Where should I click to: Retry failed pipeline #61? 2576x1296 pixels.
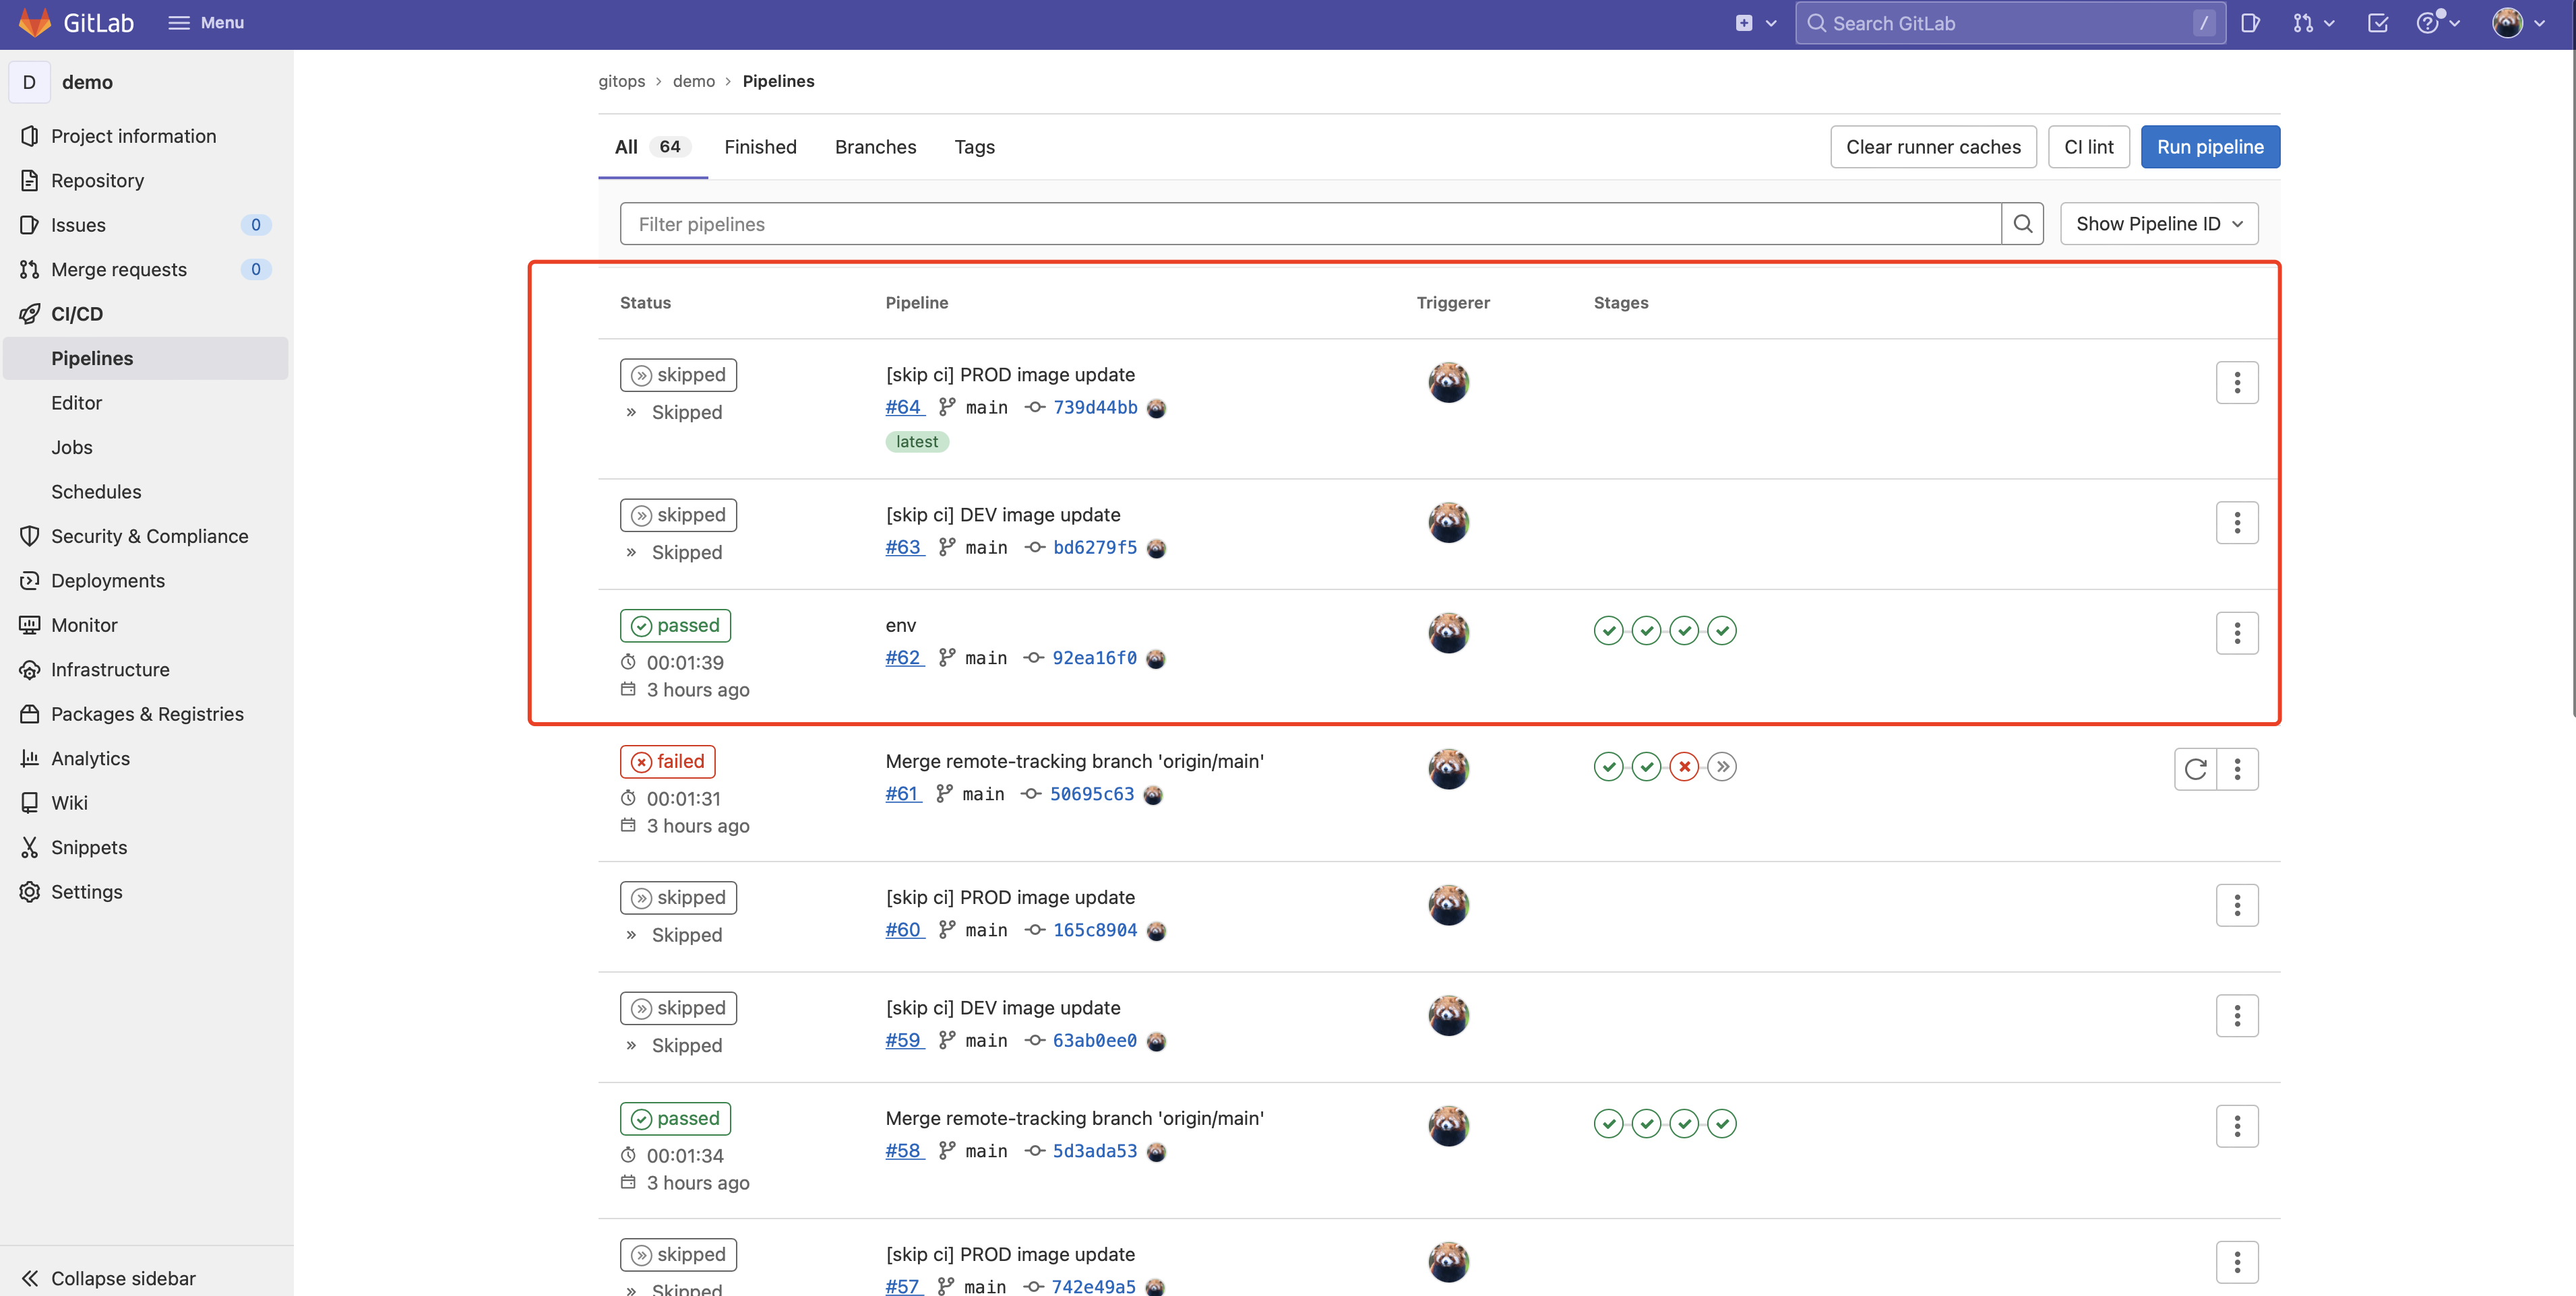tap(2195, 769)
